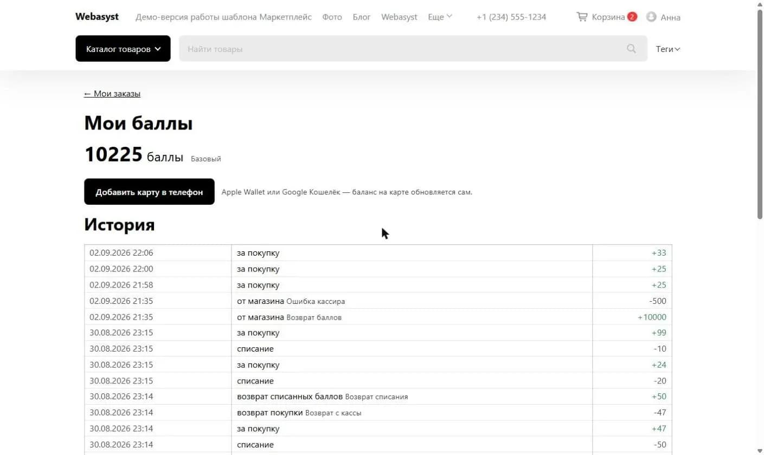Image resolution: width=764 pixels, height=455 pixels.
Task: Click the Базовый level label
Action: (x=206, y=159)
